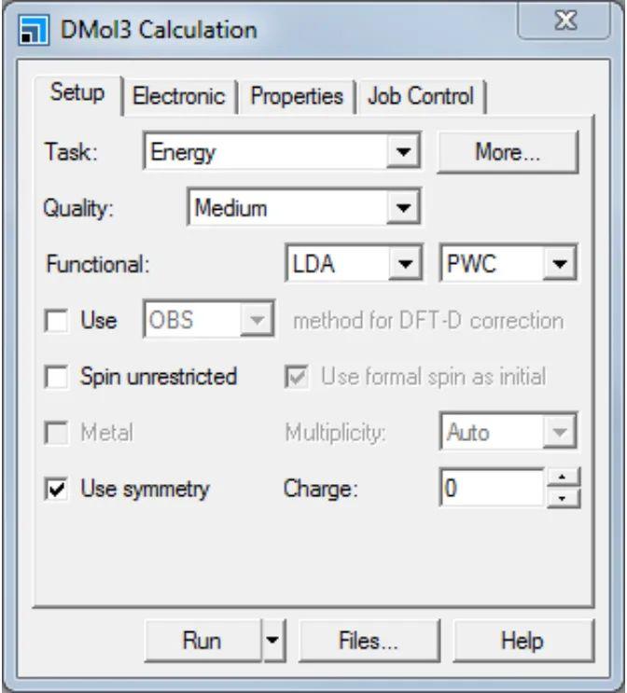Click the Help button
Viewport: 627px width, 693px height.
(x=522, y=641)
